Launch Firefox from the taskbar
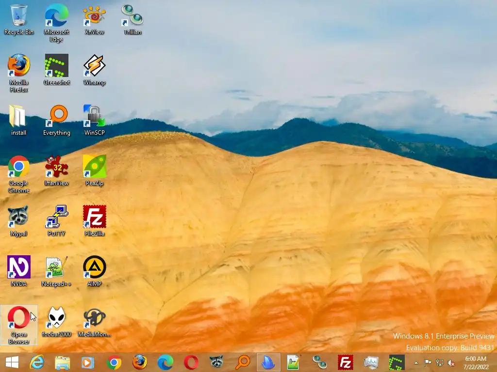 pyautogui.click(x=139, y=362)
